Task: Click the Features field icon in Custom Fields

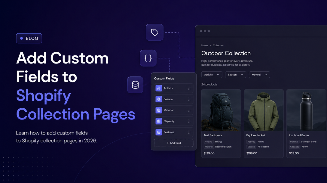Action: (159, 132)
